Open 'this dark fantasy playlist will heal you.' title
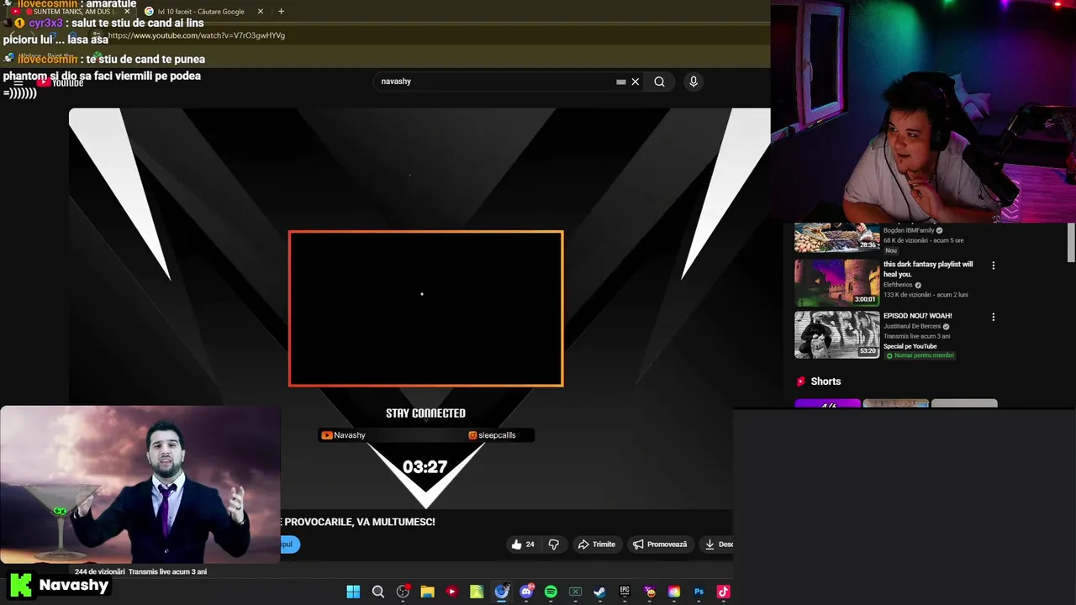The height and width of the screenshot is (605, 1076). [928, 269]
